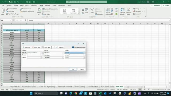This screenshot has height=96, width=171.
Task: Open Order dropdown in last Then by row
Action: tap(84, 58)
